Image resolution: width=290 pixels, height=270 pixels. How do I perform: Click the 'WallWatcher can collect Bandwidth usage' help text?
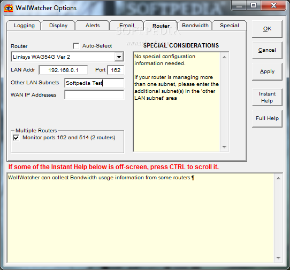(101, 178)
